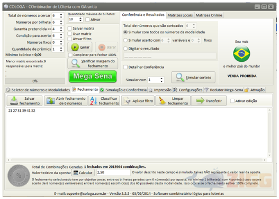The height and width of the screenshot is (199, 279).
Task: Open the Impressão tab
Action: tap(160, 90)
